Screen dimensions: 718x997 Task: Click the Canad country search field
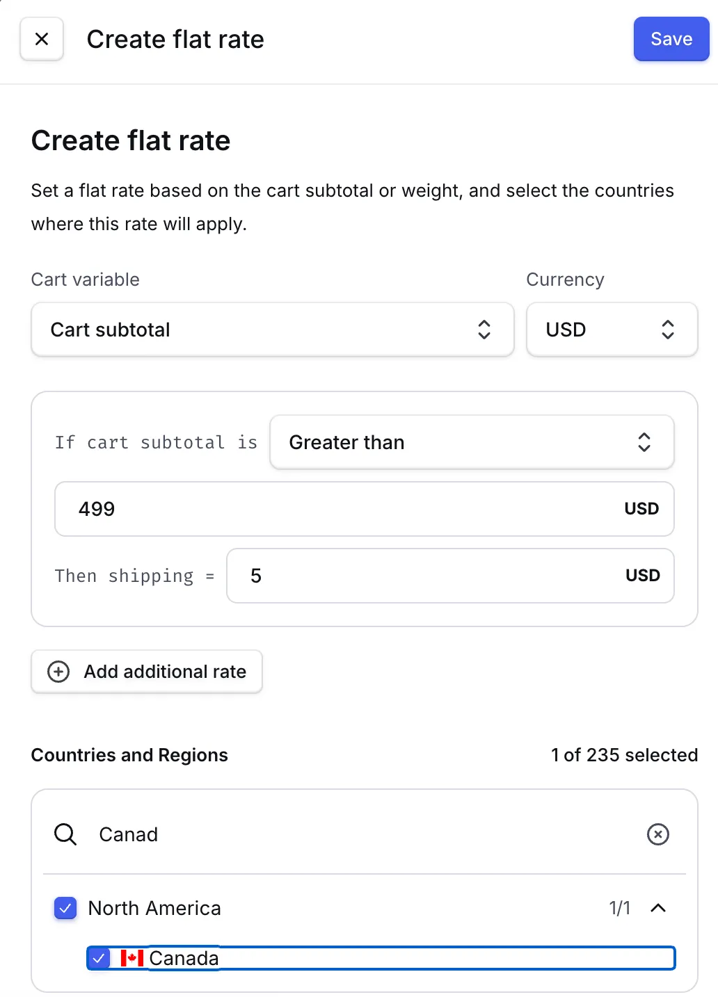point(362,834)
